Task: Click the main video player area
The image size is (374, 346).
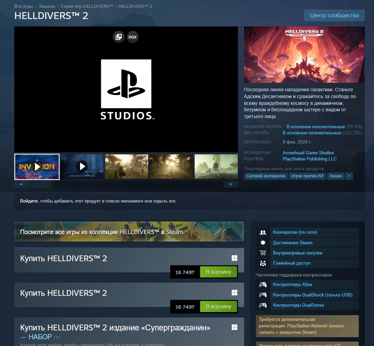Action: [126, 89]
